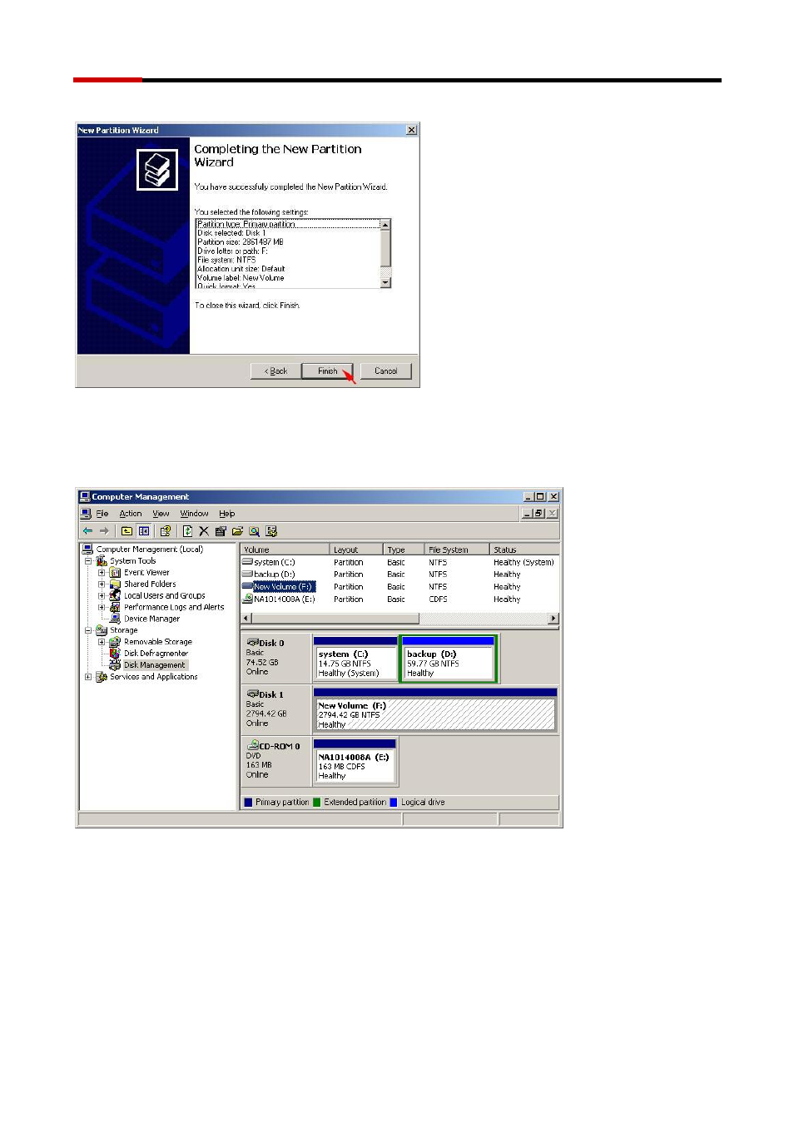Select Computer Management (Local) root node
The image size is (794, 1124).
click(150, 550)
